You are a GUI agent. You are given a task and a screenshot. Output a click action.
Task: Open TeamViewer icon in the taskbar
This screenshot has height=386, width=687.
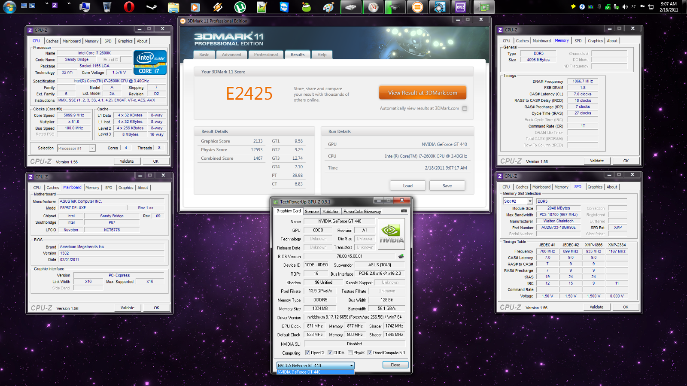point(284,7)
